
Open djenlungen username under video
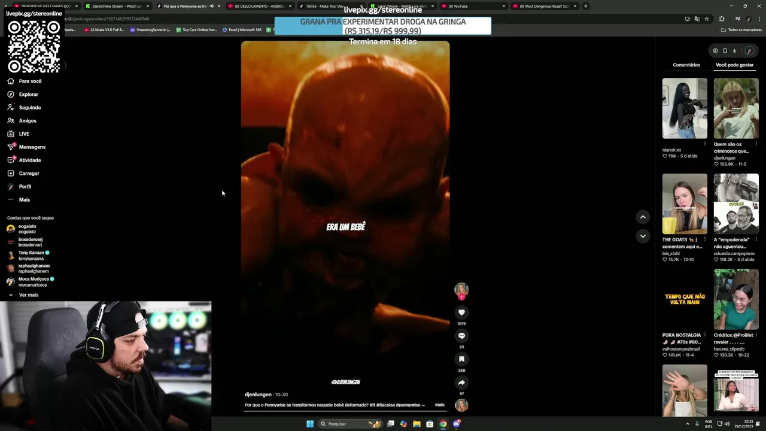pyautogui.click(x=258, y=394)
